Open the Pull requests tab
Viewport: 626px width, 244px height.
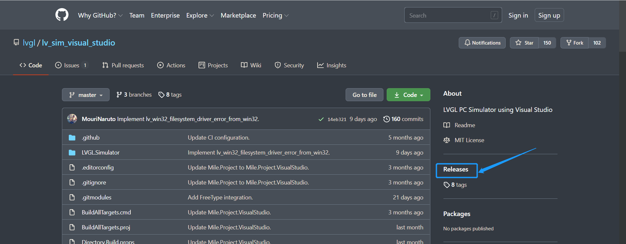click(123, 65)
